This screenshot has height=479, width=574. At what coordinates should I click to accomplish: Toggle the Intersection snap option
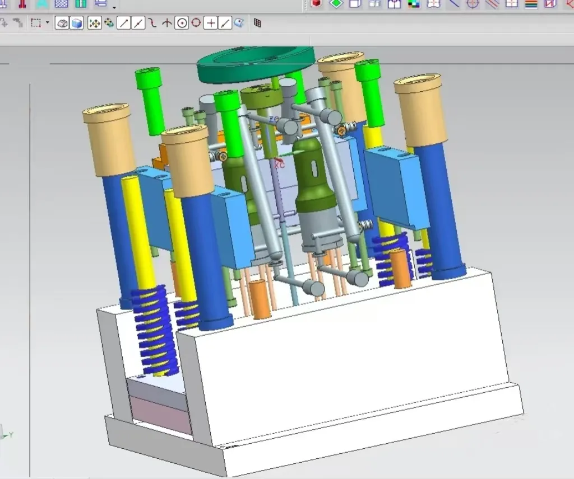[x=167, y=23]
